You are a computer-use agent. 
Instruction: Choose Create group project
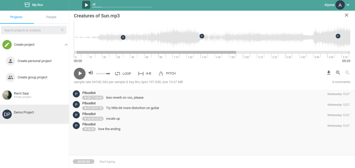pos(32,77)
